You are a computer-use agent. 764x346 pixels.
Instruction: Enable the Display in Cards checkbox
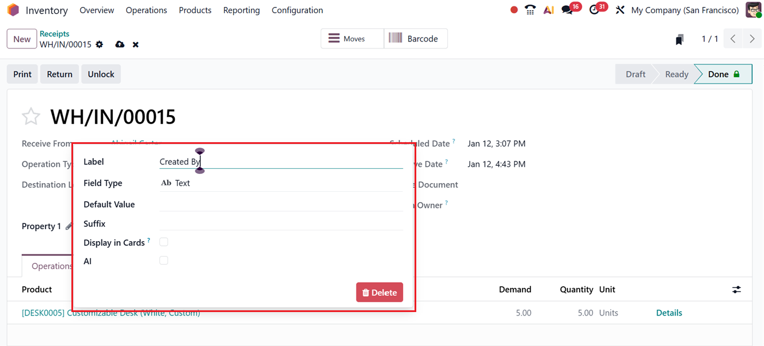pos(164,242)
